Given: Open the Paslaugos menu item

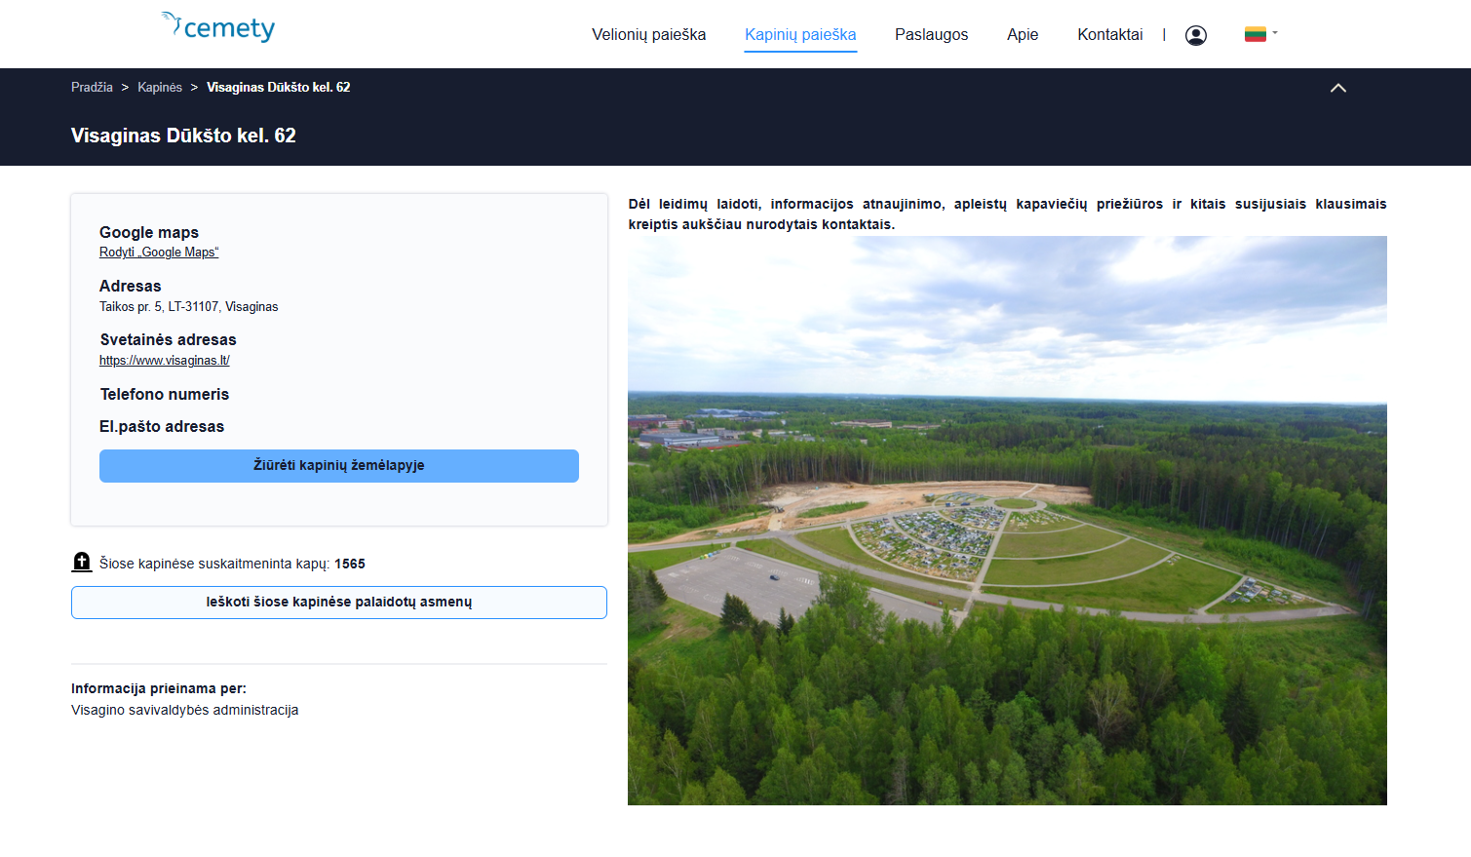Looking at the screenshot, I should click(931, 34).
